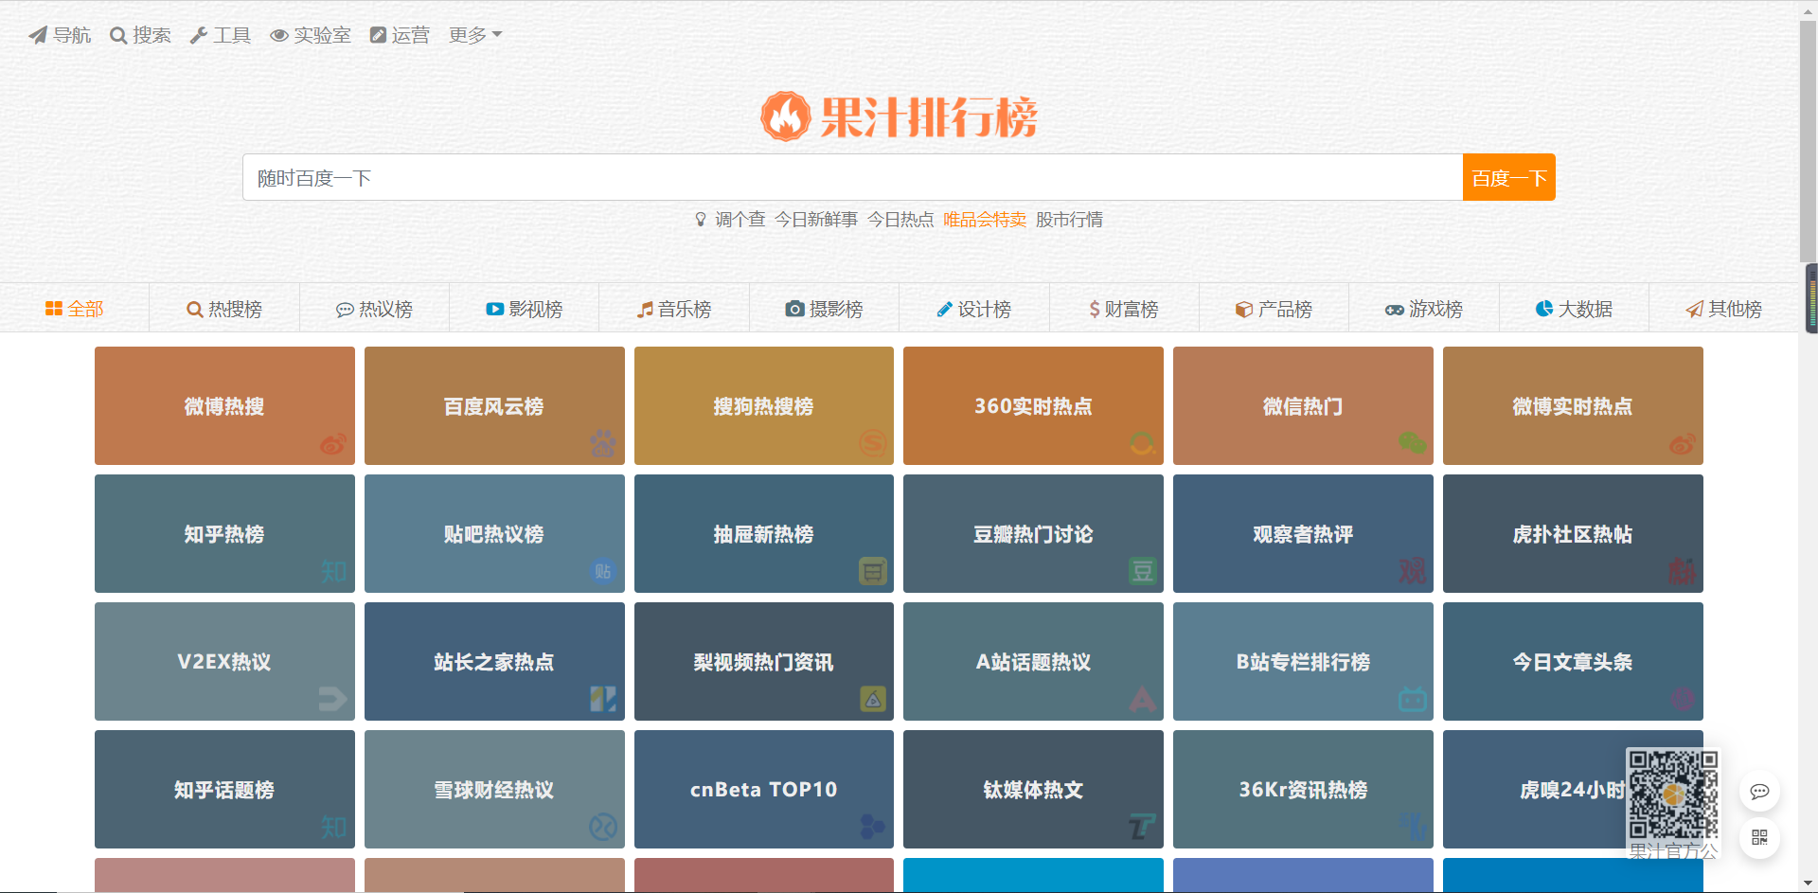Open the 梨视频热门资讯 card
The width and height of the screenshot is (1818, 893).
764,661
